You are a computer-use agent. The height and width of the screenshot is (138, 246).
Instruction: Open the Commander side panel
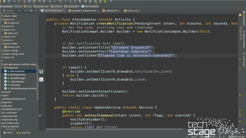pos(244,18)
